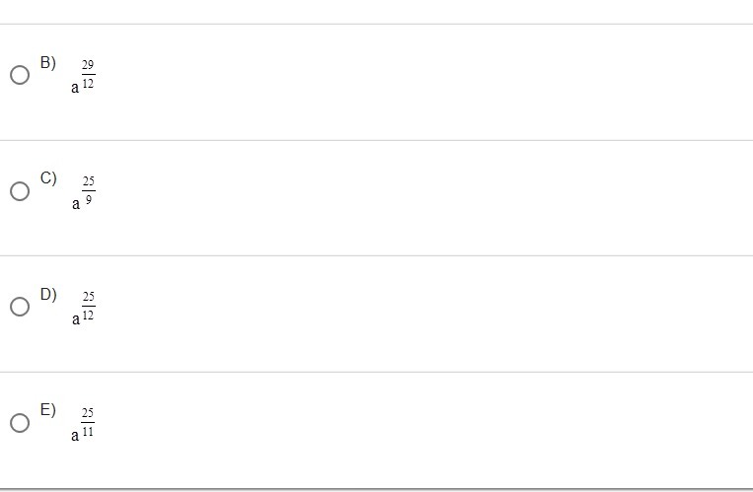
Task: Click the numerator 29 in option B's exponent
Action: coord(88,65)
